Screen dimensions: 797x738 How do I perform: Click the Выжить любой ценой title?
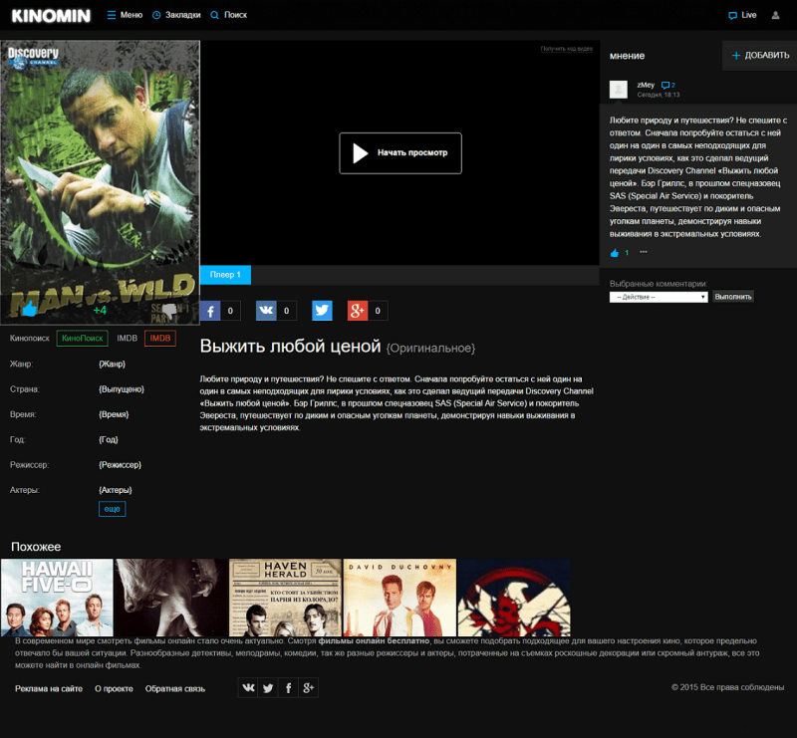point(290,347)
